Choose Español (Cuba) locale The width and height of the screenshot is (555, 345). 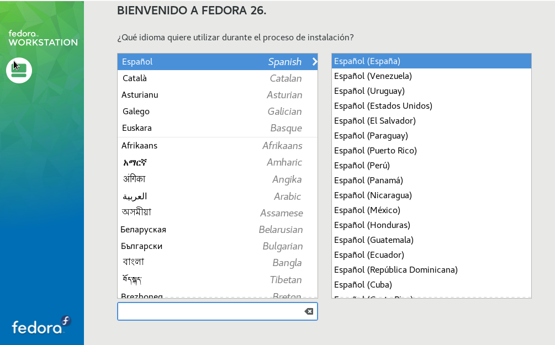(x=431, y=285)
